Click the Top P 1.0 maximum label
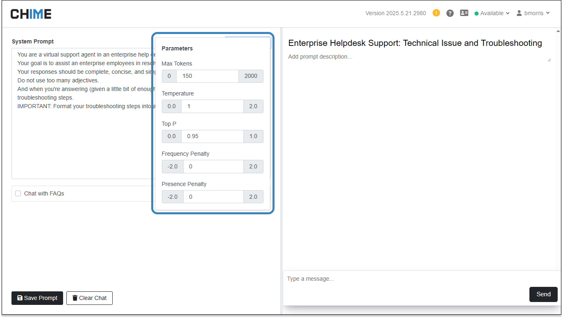Viewport: 563px width, 318px height. tap(253, 136)
